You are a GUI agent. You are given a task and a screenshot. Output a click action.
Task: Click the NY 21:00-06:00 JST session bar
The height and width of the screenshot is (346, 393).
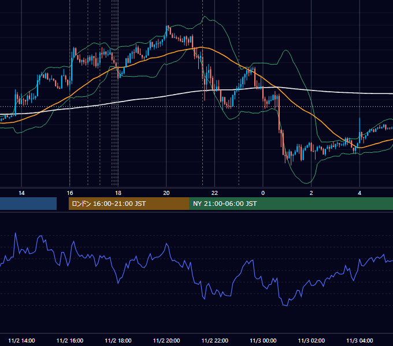291,204
